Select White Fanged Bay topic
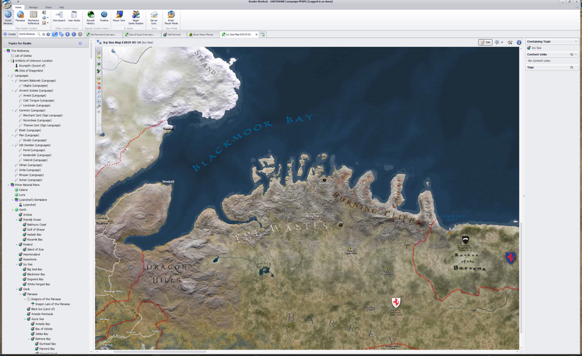 38,284
